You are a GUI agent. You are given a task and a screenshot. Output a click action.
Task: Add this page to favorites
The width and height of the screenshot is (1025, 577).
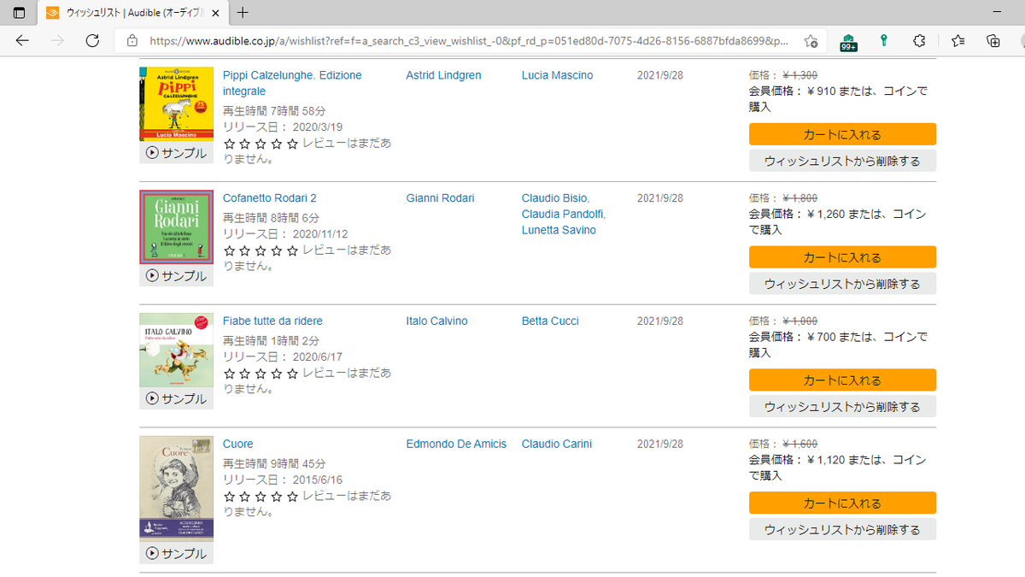pyautogui.click(x=811, y=40)
